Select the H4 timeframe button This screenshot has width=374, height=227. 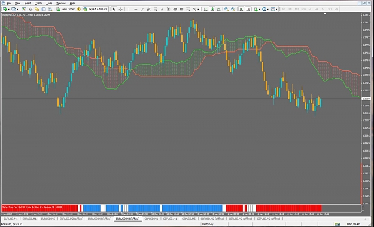(x=317, y=9)
